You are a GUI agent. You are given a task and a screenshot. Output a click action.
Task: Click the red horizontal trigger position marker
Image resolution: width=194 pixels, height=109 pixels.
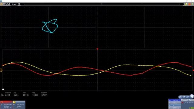pos(97,49)
